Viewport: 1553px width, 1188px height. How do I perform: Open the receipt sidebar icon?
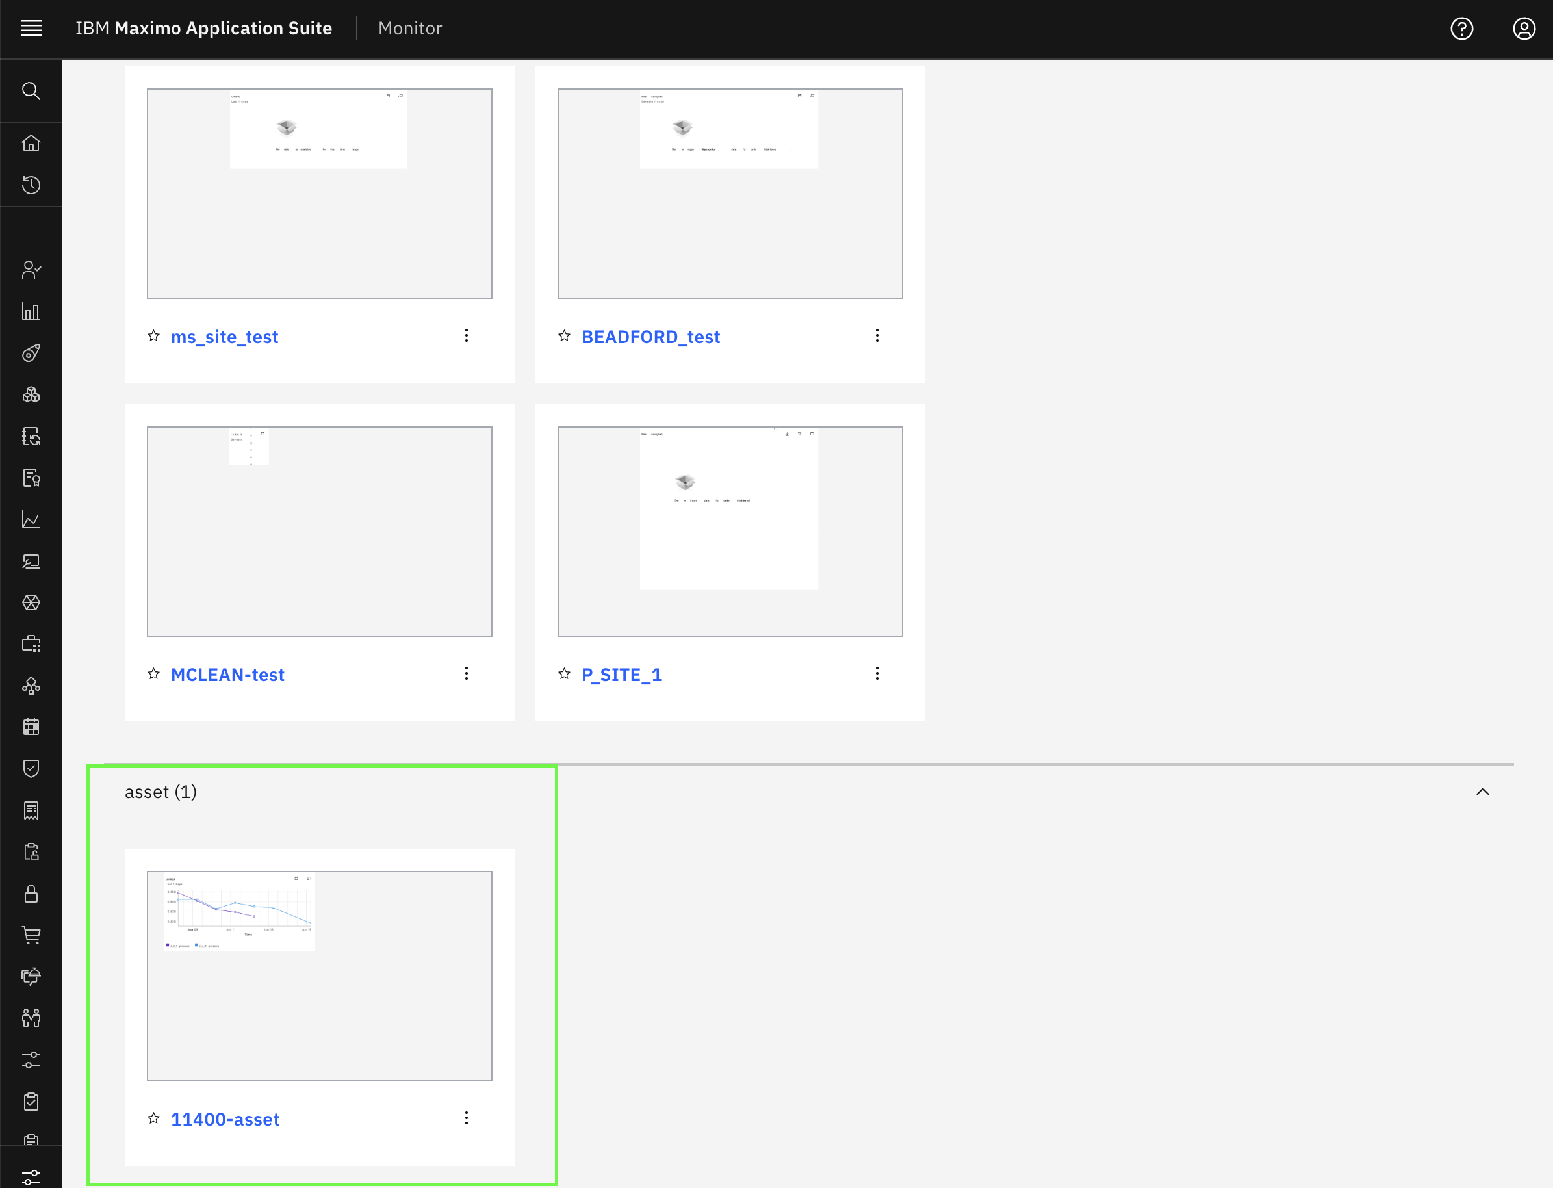coord(31,810)
